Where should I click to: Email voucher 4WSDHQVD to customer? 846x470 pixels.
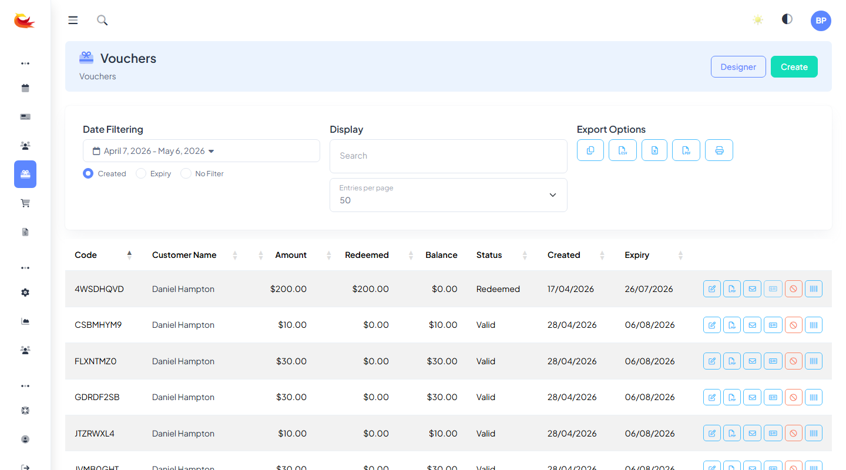click(753, 289)
